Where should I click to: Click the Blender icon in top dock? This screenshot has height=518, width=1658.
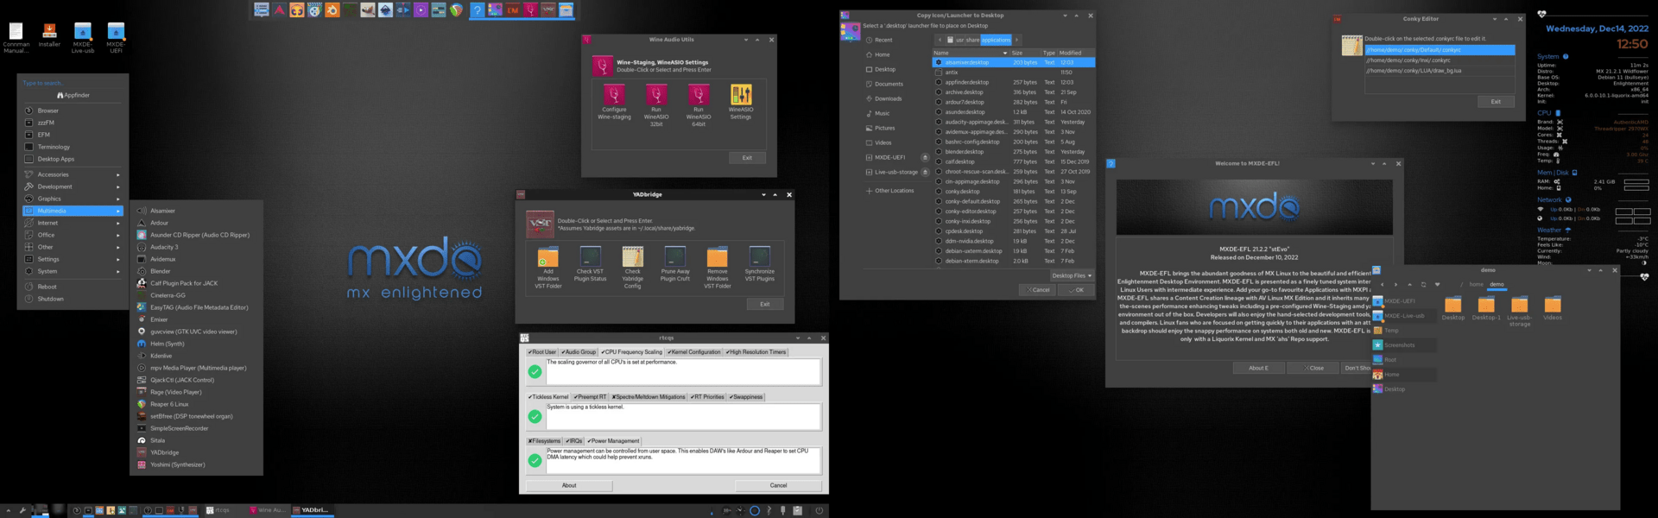point(332,10)
